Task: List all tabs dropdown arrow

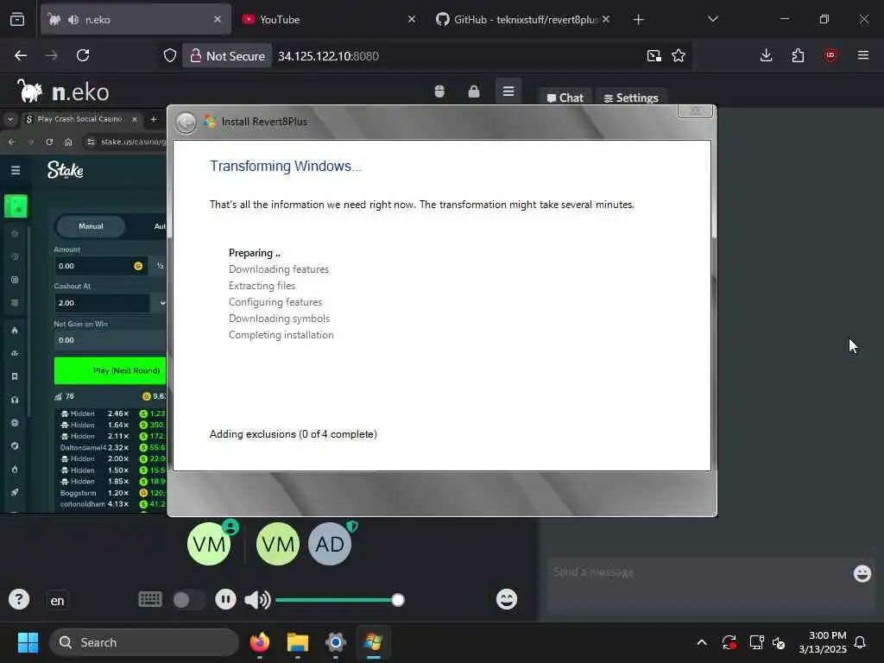Action: point(712,19)
